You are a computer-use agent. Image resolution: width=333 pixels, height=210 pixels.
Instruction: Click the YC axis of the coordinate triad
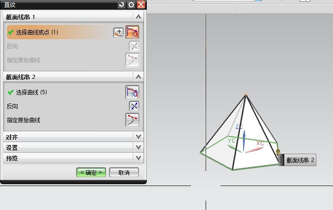tap(234, 148)
